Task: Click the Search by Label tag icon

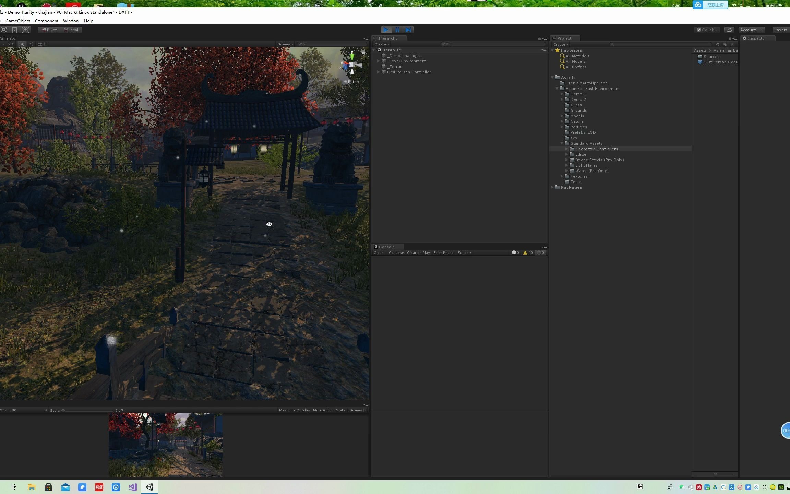Action: point(725,44)
